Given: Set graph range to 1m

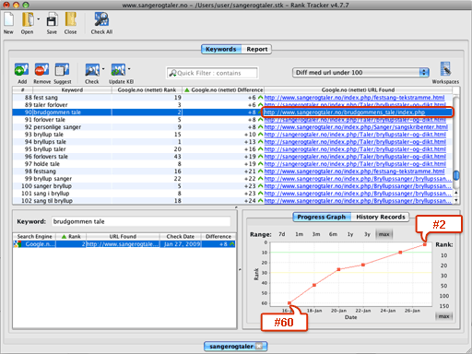Looking at the screenshot, I should [x=299, y=234].
